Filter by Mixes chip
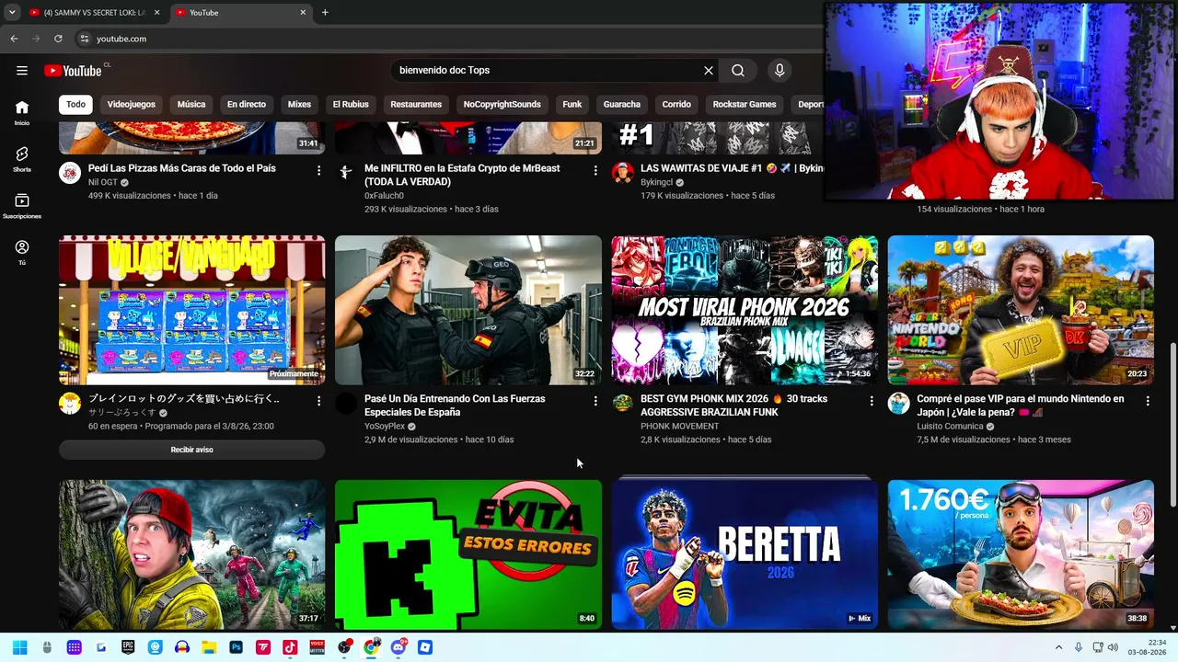The image size is (1178, 662). tap(299, 105)
